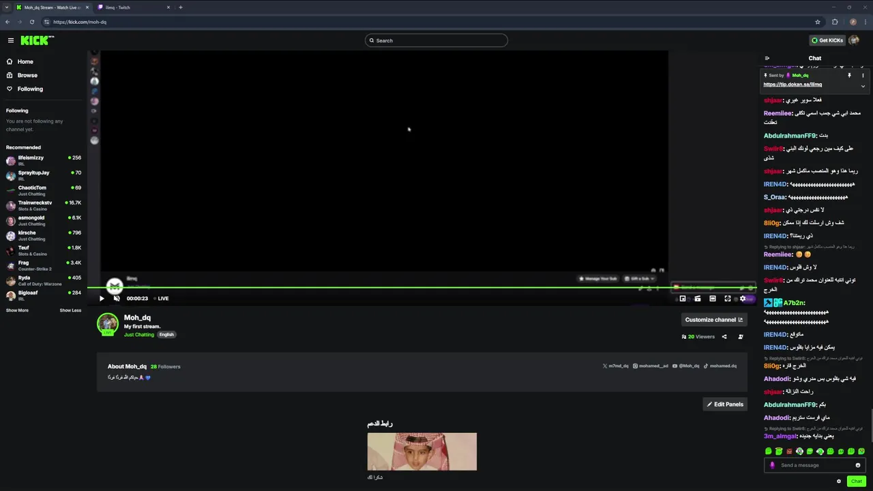This screenshot has height=491, width=873.
Task: Open the hamburger menu beside KICK logo
Action: click(10, 40)
